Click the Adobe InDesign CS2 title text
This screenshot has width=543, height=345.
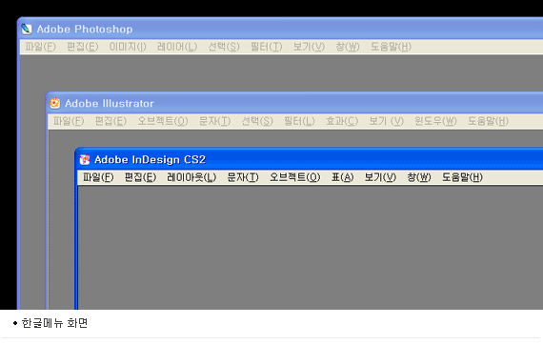[x=150, y=160]
